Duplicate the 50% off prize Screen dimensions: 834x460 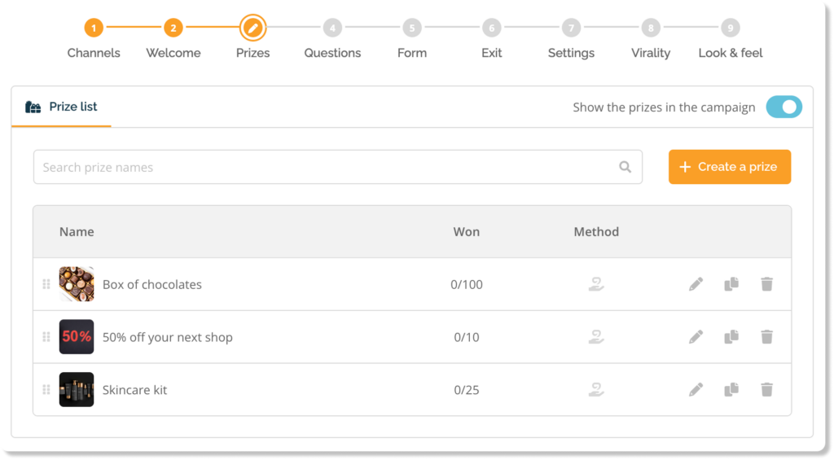pyautogui.click(x=731, y=336)
